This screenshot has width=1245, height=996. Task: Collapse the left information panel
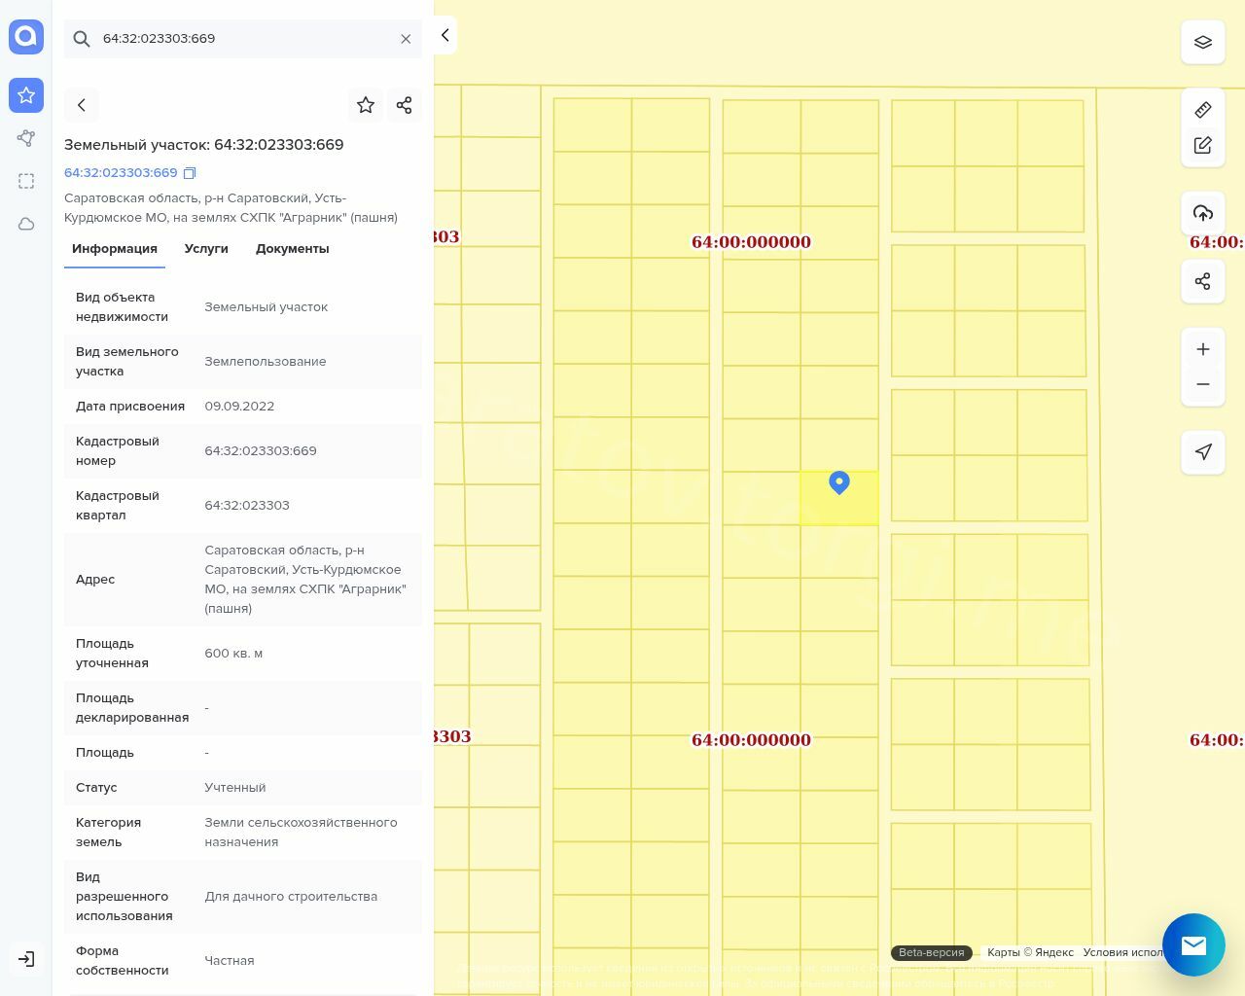445,35
